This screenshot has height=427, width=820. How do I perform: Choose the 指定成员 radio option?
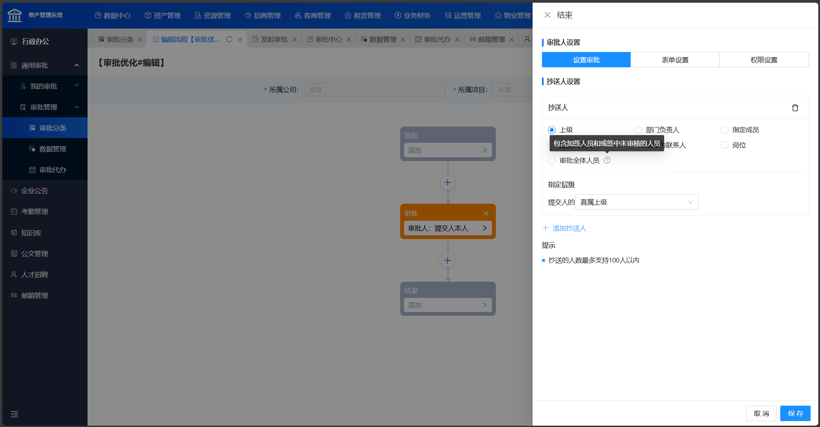724,130
